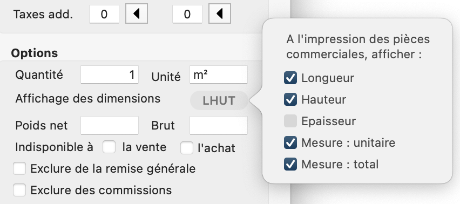The width and height of the screenshot is (460, 204).
Task: Click second Taxes add. arrow button
Action: click(220, 13)
